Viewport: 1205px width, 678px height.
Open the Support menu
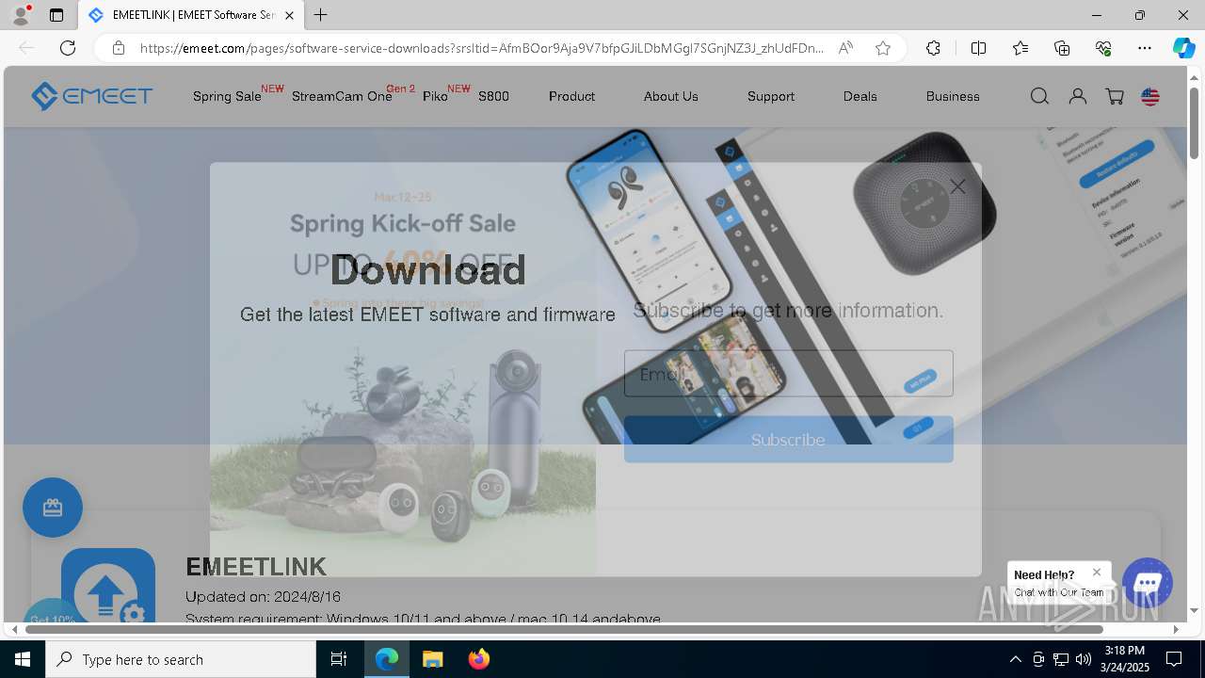tap(771, 96)
